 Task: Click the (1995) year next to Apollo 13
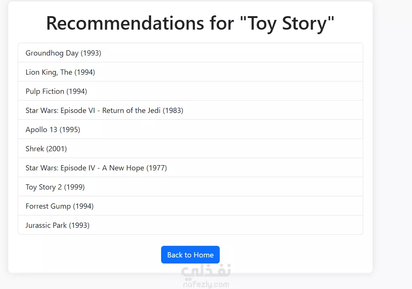tap(70, 129)
